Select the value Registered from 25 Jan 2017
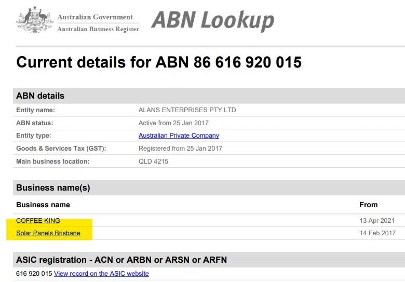This screenshot has height=282, width=405. point(180,149)
